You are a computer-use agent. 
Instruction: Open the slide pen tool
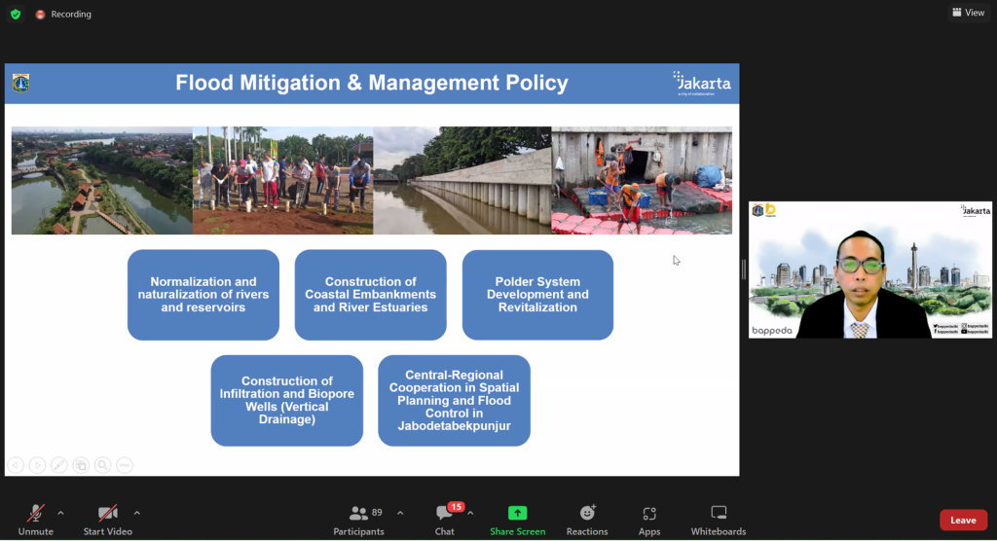pyautogui.click(x=59, y=465)
